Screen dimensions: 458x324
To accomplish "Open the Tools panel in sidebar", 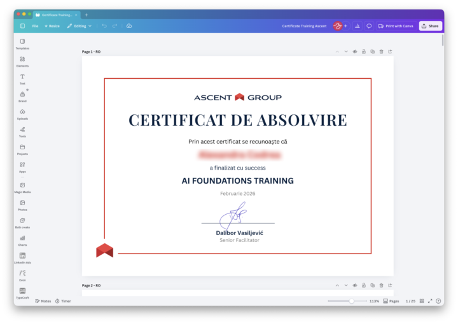I will [22, 132].
